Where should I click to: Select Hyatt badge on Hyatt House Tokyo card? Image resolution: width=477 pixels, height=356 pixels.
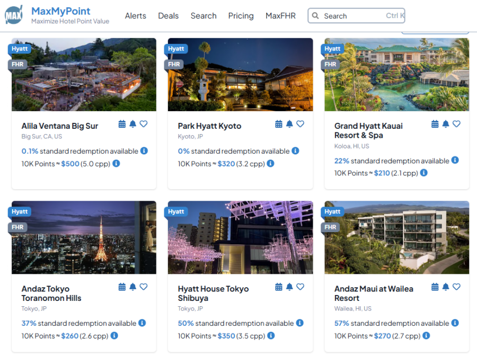point(176,211)
